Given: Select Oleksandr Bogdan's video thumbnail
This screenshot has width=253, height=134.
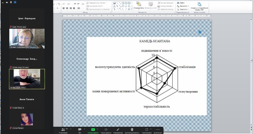Looking at the screenshot, I should 27,79.
